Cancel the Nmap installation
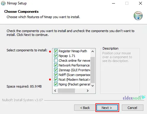 click(x=132, y=108)
